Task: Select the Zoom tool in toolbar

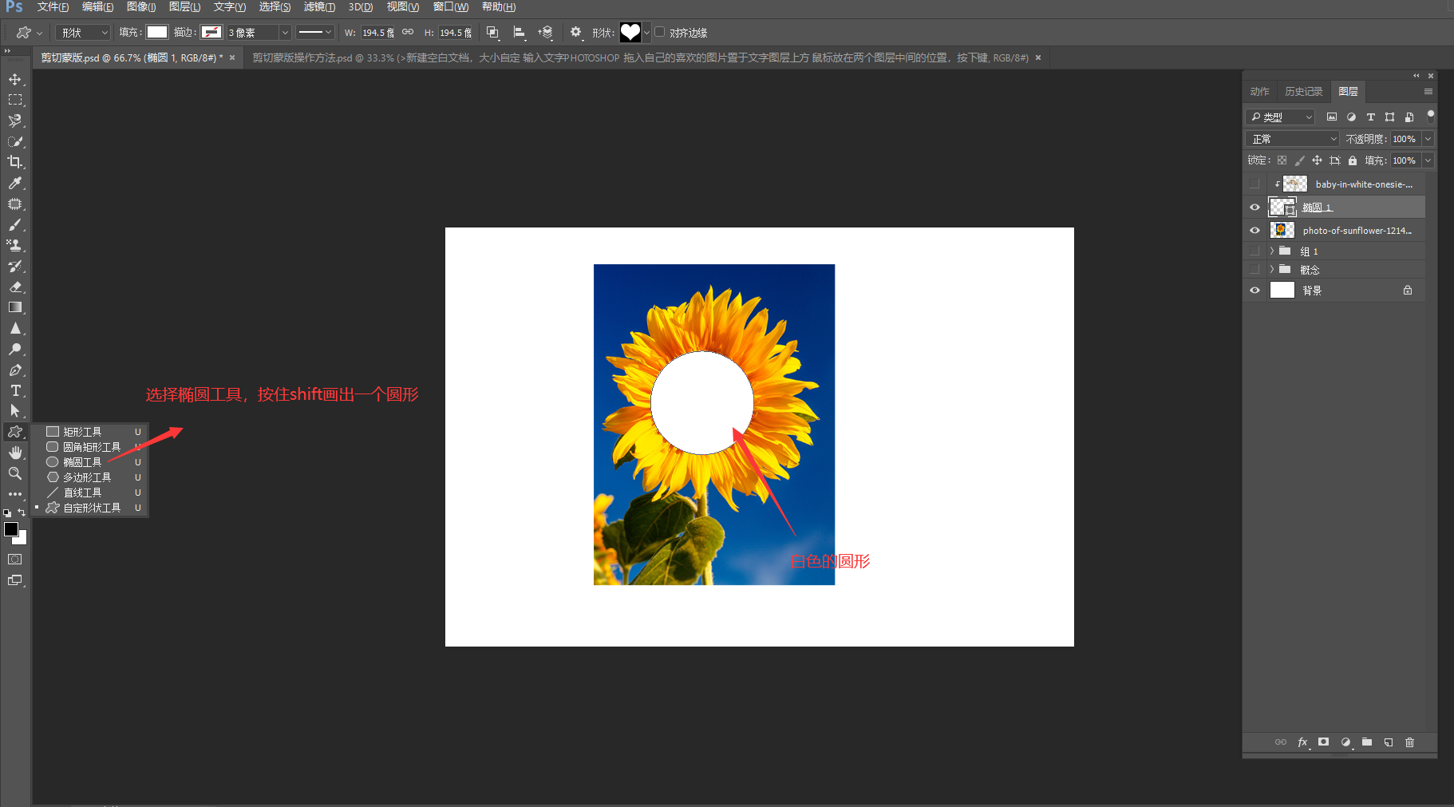Action: click(15, 473)
